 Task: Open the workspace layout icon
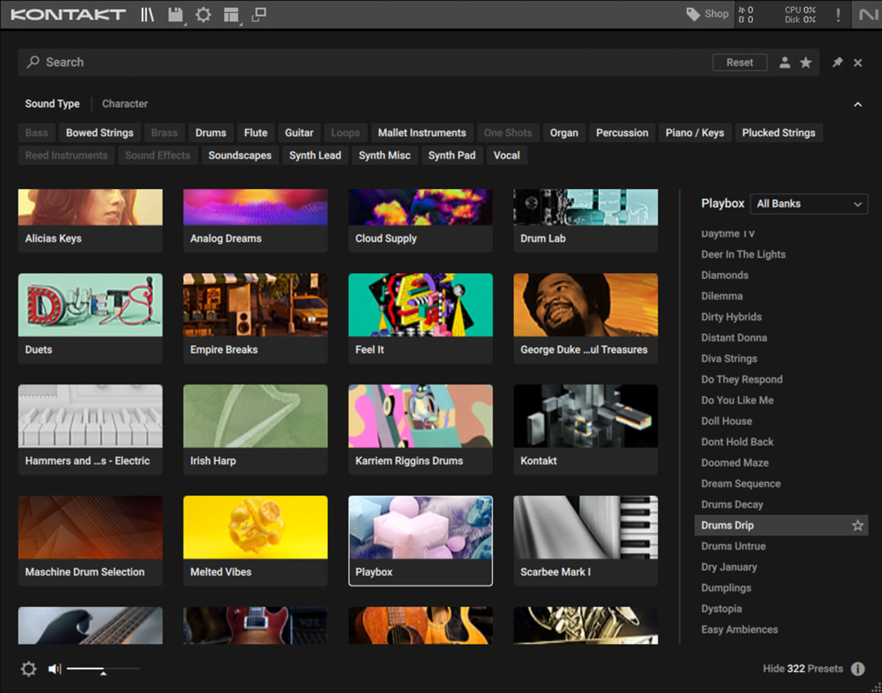[x=231, y=15]
